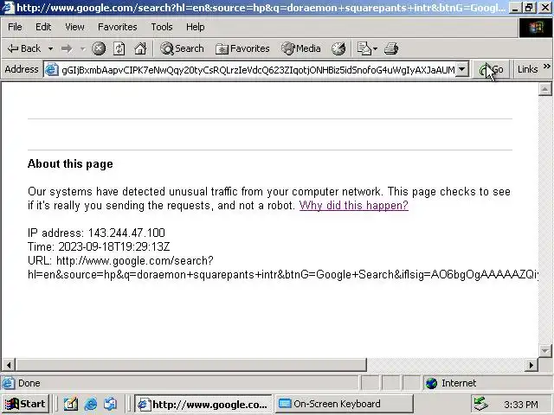Click inside the Address bar URL field
Image resolution: width=554 pixels, height=415 pixels.
(258, 70)
